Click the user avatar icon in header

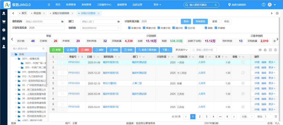[270, 5]
